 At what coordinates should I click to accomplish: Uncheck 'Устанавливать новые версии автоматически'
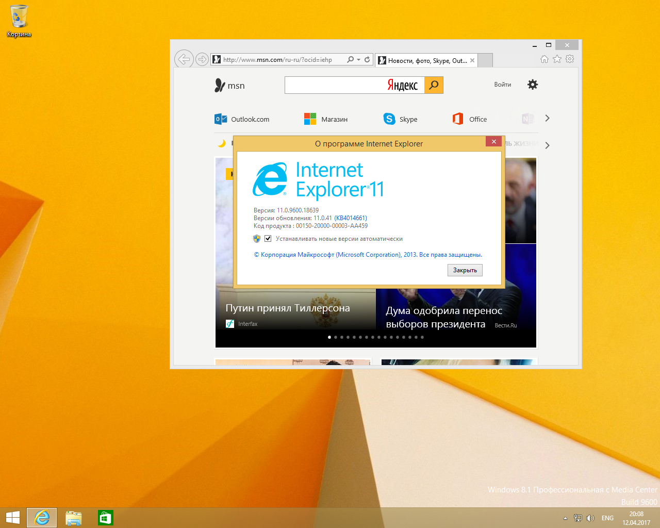click(268, 239)
